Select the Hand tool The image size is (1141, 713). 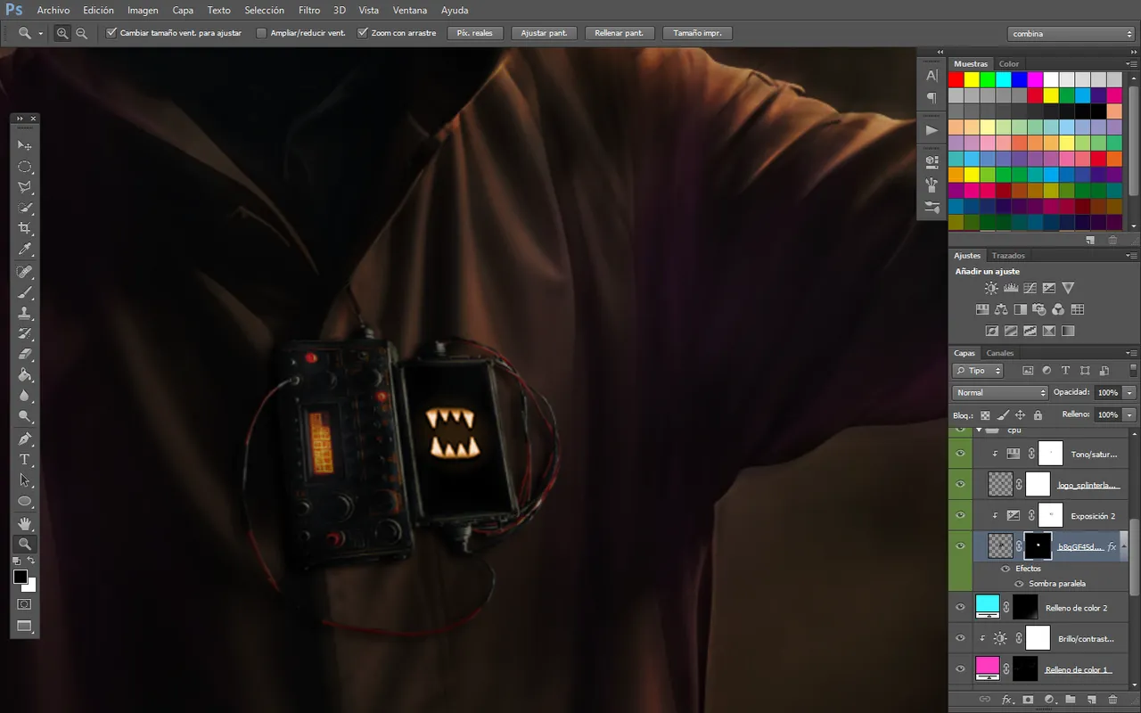(x=25, y=523)
